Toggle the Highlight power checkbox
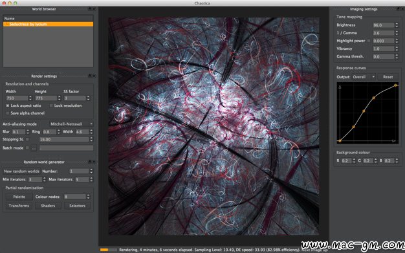 coord(369,41)
